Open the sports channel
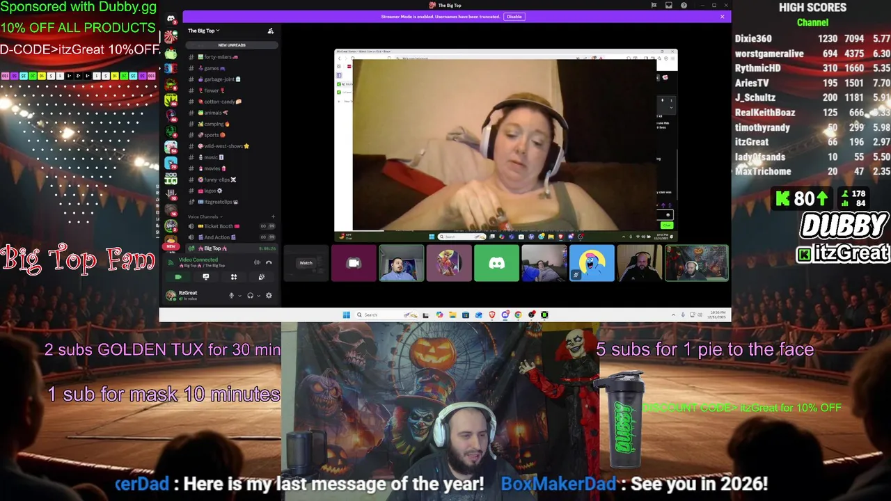 (232, 135)
